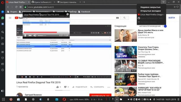Pause the floating pop-out video
181x102 pixels.
(25, 35)
